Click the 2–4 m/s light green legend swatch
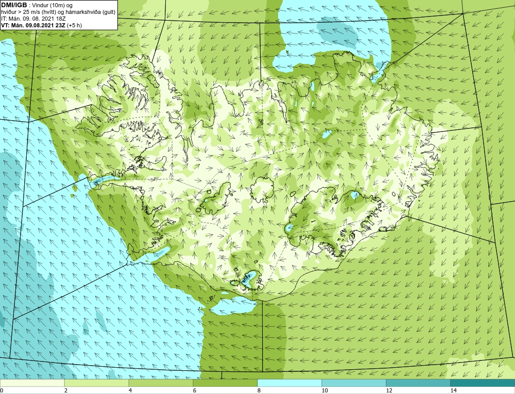515x394 pixels. 97,383
